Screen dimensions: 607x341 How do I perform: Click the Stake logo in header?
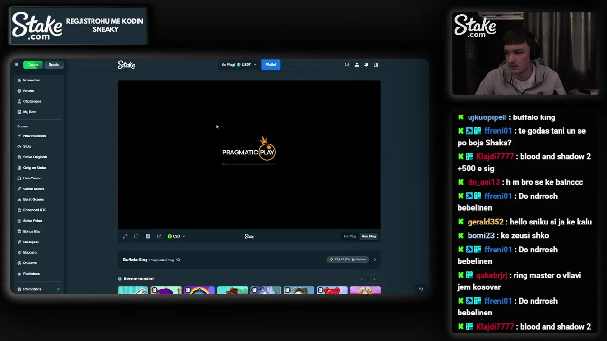pyautogui.click(x=126, y=65)
